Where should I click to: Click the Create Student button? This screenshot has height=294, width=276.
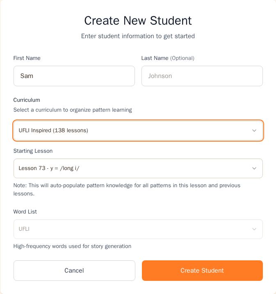[x=202, y=271]
